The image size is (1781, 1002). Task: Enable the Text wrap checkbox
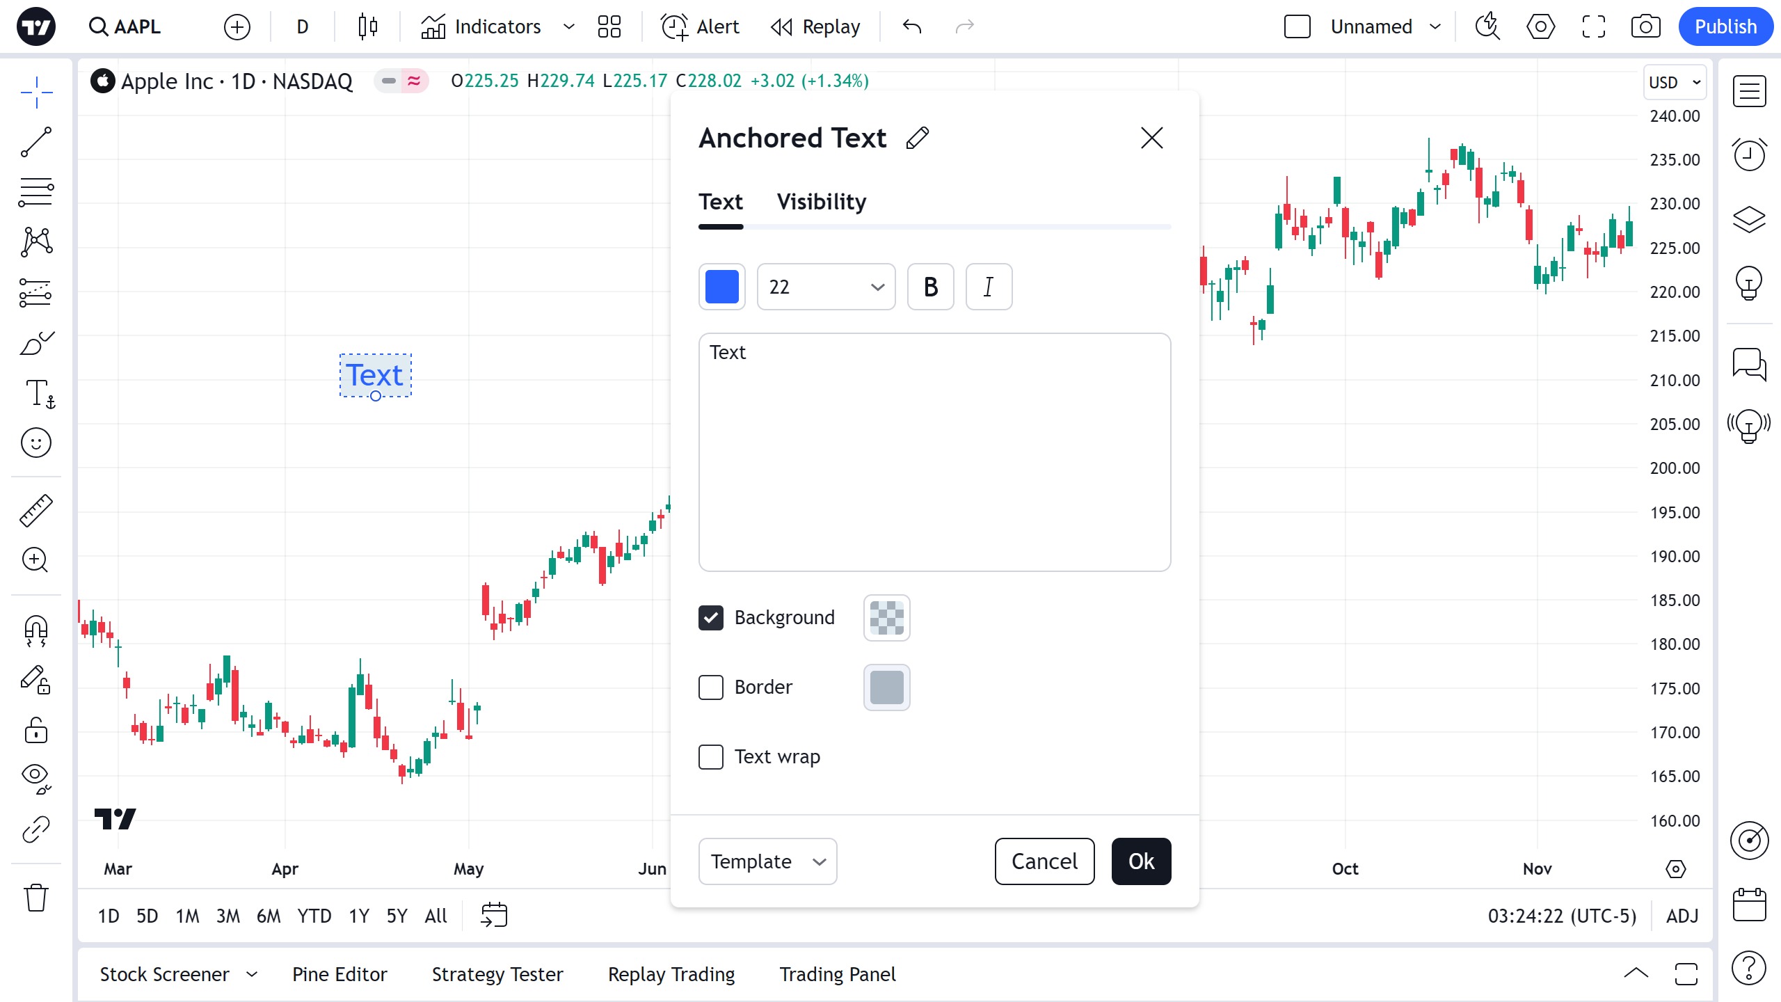[711, 757]
